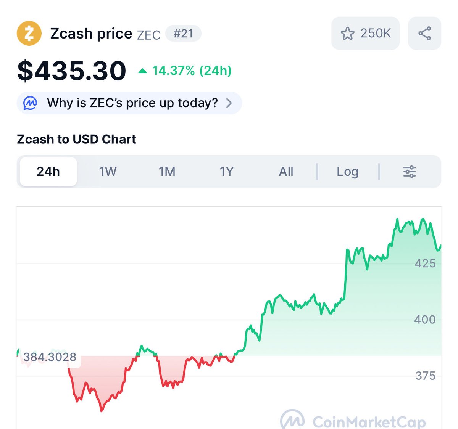This screenshot has width=458, height=429.
Task: Expand chevron beside ZEC price question
Action: pos(229,103)
